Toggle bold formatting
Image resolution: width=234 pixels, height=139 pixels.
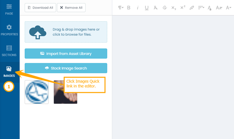pos(129,8)
